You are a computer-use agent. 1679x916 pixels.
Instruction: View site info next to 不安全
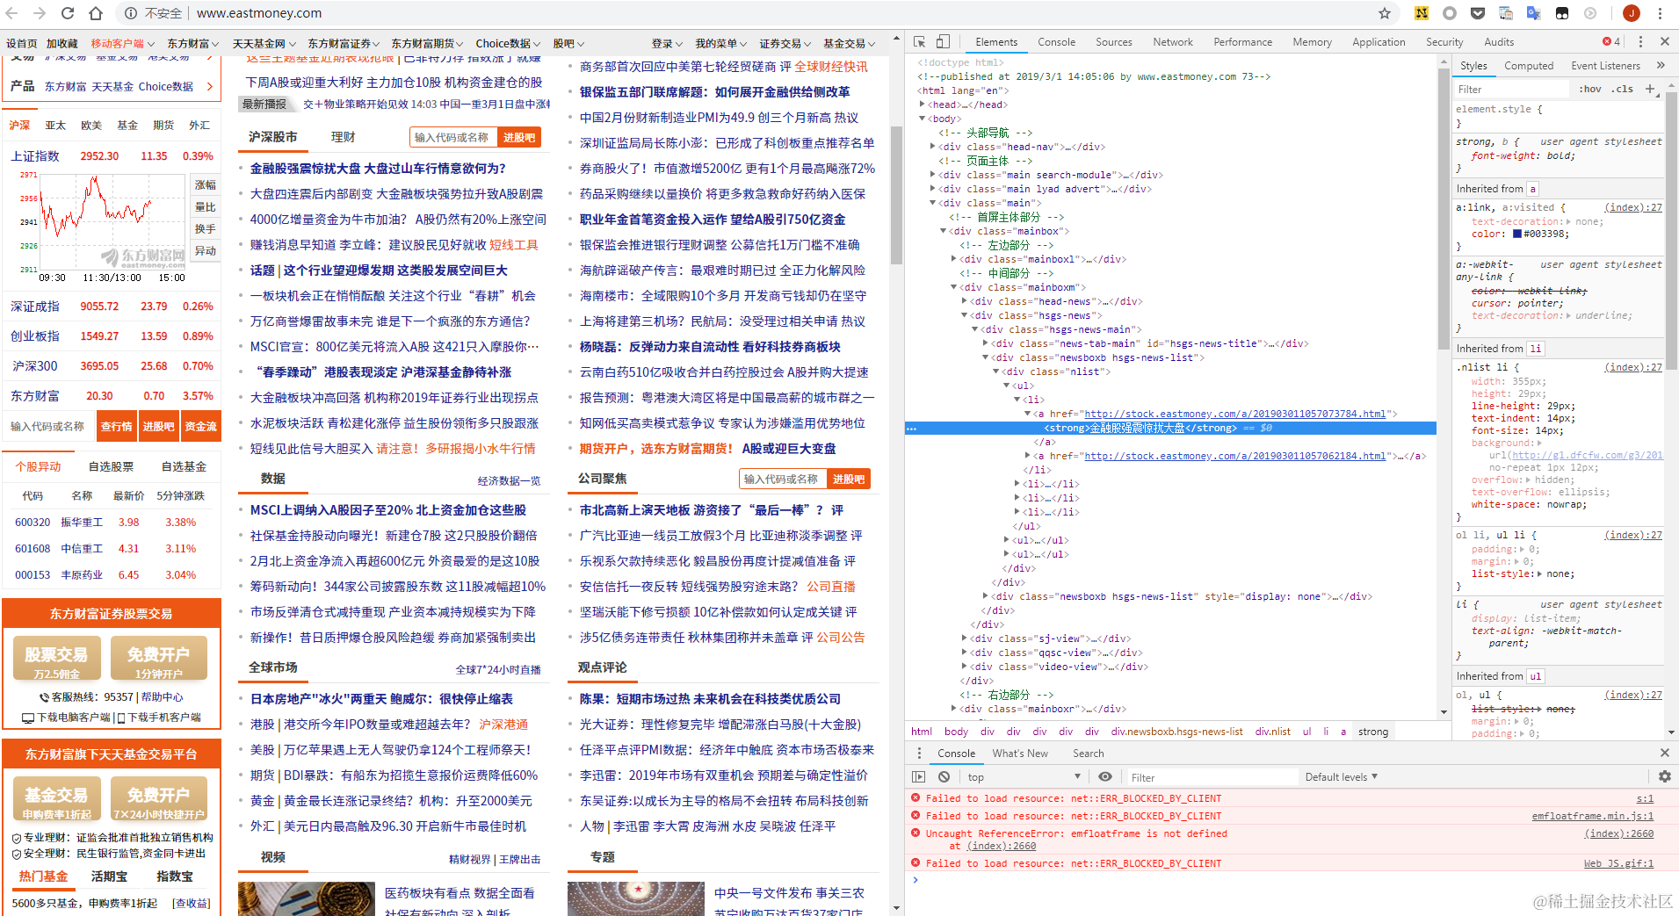pos(130,13)
